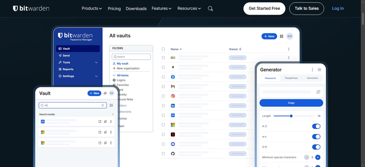Click the BW avatar in the Generator panel
The width and height of the screenshot is (365, 167).
319,70
